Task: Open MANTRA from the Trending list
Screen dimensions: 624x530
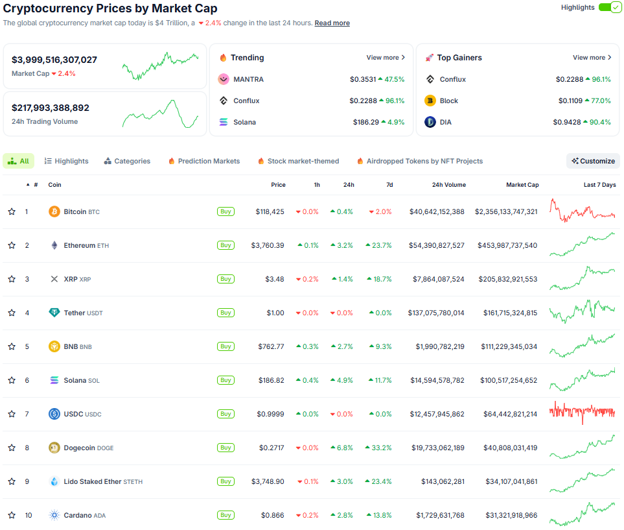Action: click(x=248, y=79)
